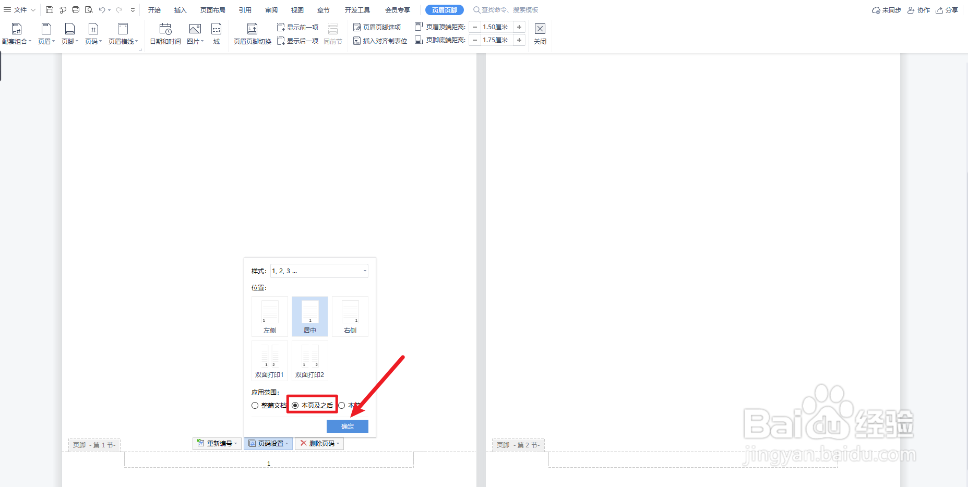Select the 双面打印1 position thumbnail

(270, 361)
